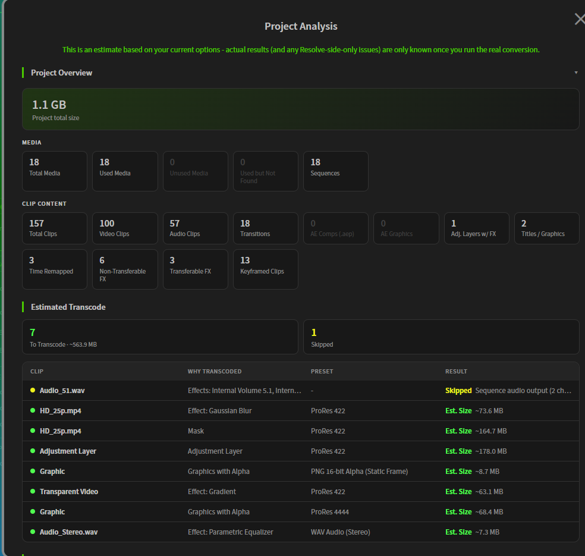The width and height of the screenshot is (585, 556).
Task: Click the green dot beside Audio_Stereo.wav
Action: pos(33,532)
